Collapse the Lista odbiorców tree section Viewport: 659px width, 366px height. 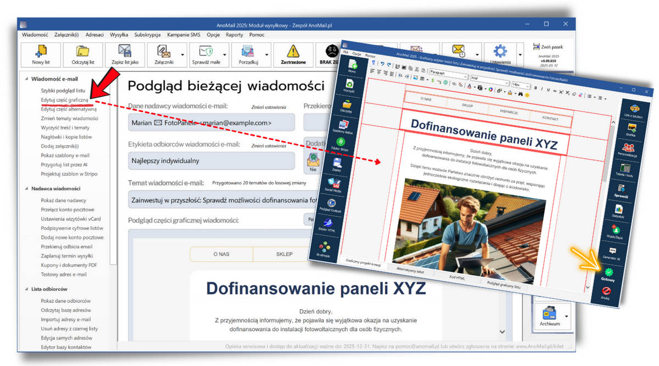tap(26, 289)
